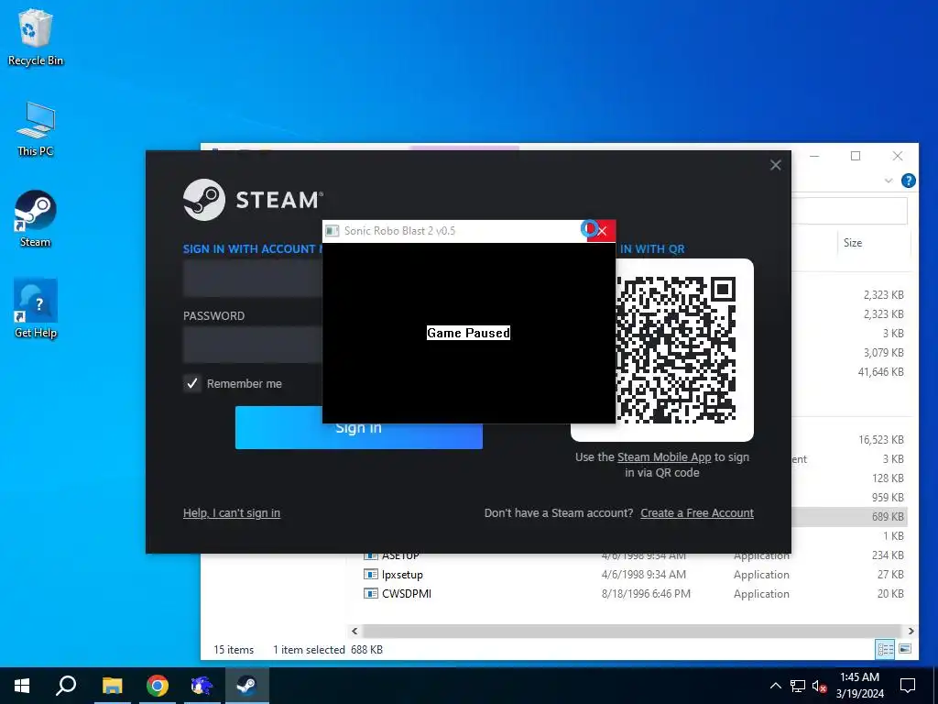Expand the File Explorer ribbon chevron
The image size is (938, 704).
coord(889,181)
